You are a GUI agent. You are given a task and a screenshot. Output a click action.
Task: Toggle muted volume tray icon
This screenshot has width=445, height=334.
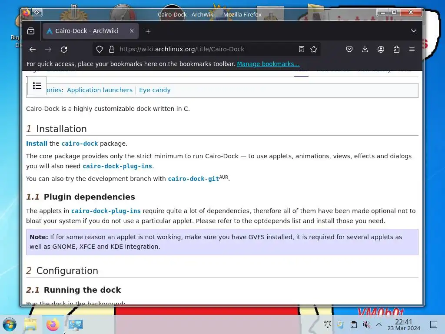point(366,324)
